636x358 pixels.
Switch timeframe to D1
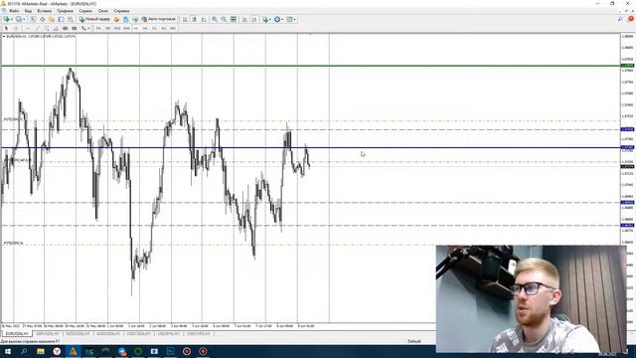point(154,29)
